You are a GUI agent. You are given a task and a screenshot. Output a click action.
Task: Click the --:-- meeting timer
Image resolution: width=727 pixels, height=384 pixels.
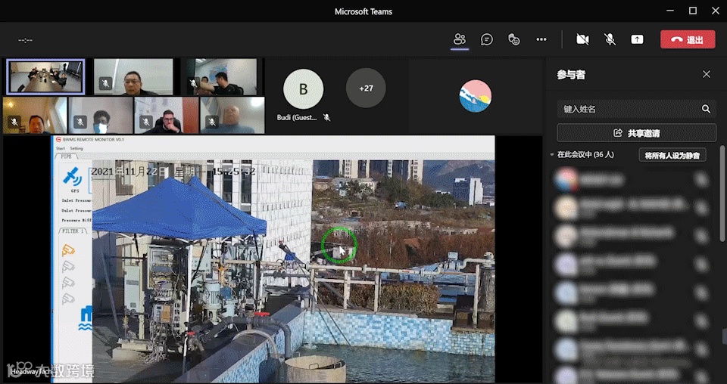[x=25, y=40]
